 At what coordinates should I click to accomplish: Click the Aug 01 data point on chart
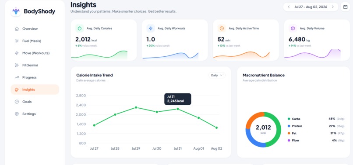click(x=198, y=118)
